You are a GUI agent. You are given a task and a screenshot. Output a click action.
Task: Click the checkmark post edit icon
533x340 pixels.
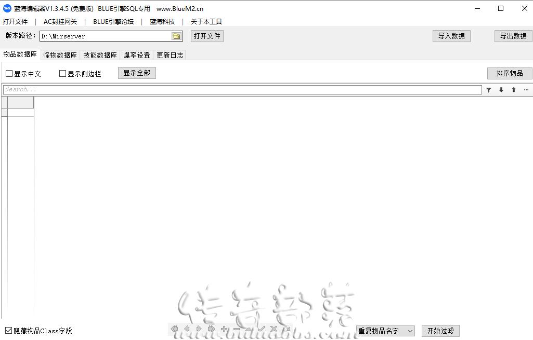262,329
